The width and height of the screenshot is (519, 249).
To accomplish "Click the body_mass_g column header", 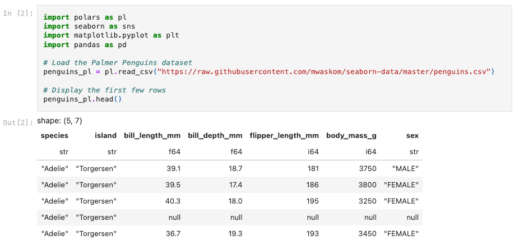I will 351,135.
